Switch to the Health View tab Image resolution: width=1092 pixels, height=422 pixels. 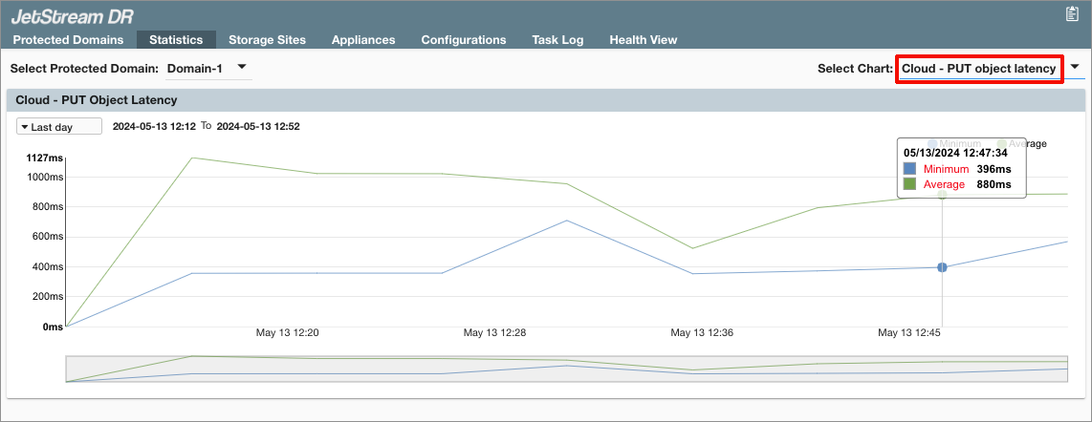[644, 40]
